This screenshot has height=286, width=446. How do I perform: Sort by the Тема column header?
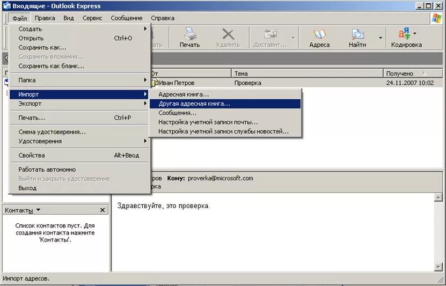307,74
